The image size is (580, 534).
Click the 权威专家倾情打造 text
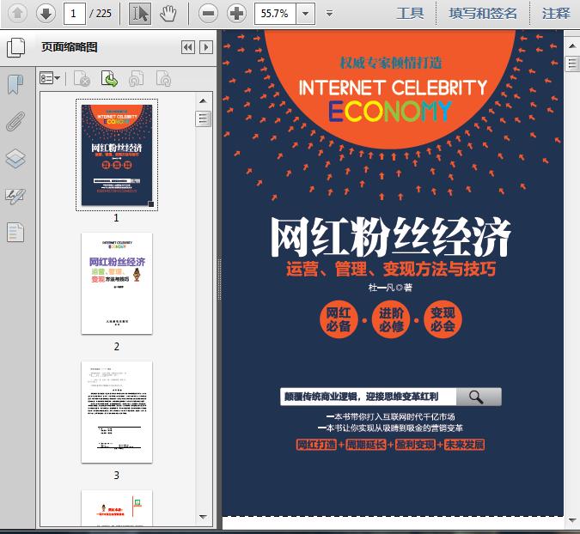click(x=391, y=63)
